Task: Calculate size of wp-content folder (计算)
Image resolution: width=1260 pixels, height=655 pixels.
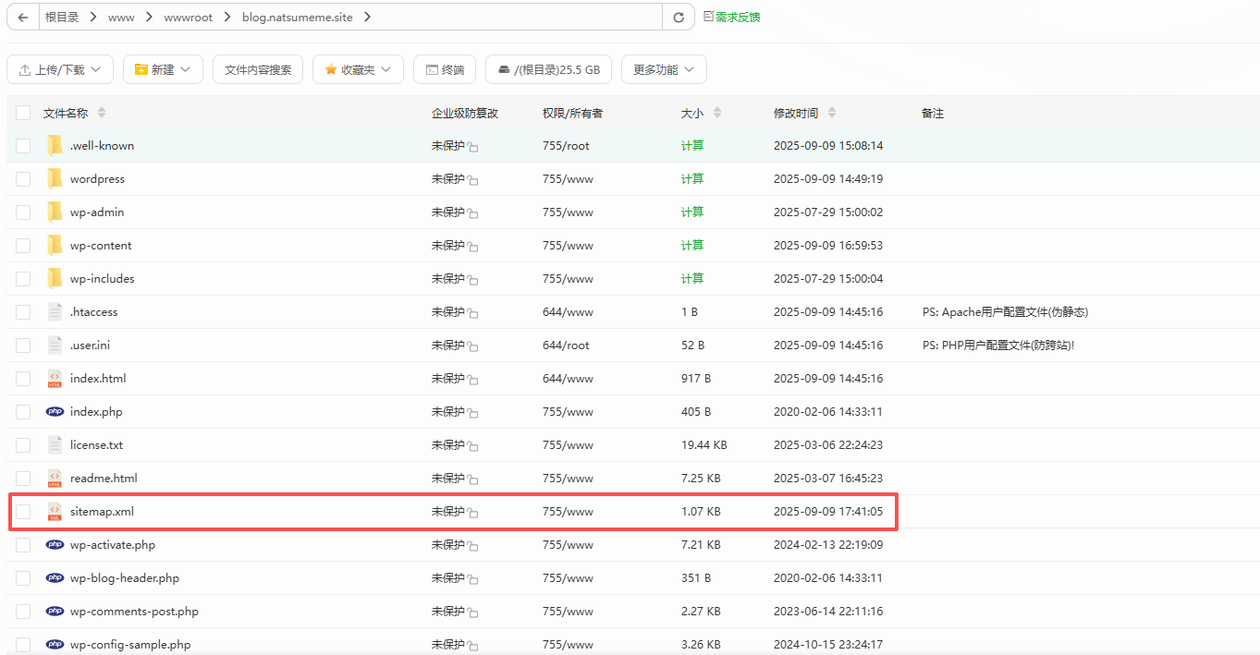Action: pyautogui.click(x=692, y=246)
